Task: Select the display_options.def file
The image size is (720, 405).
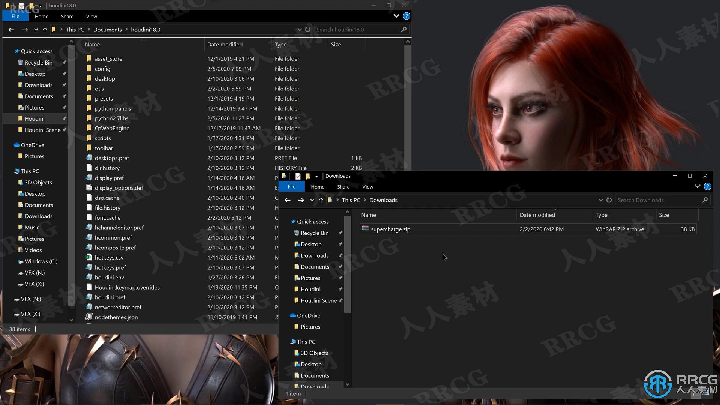Action: tap(118, 188)
